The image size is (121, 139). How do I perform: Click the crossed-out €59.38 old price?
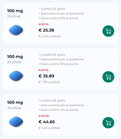click(44, 116)
